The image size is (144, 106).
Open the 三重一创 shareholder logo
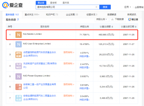18,87
